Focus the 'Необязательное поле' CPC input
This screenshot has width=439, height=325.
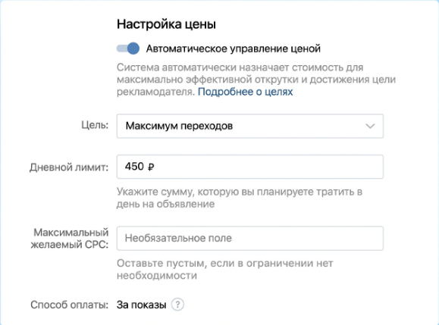coord(250,239)
